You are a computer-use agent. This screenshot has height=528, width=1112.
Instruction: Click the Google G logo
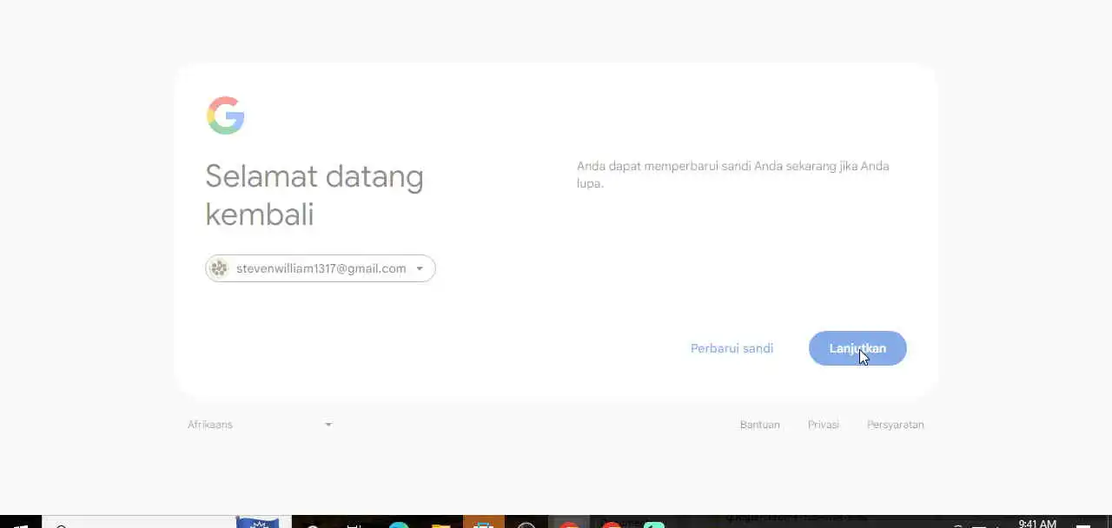pos(225,115)
